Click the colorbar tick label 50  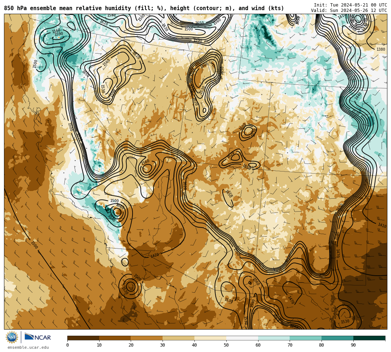(226, 345)
